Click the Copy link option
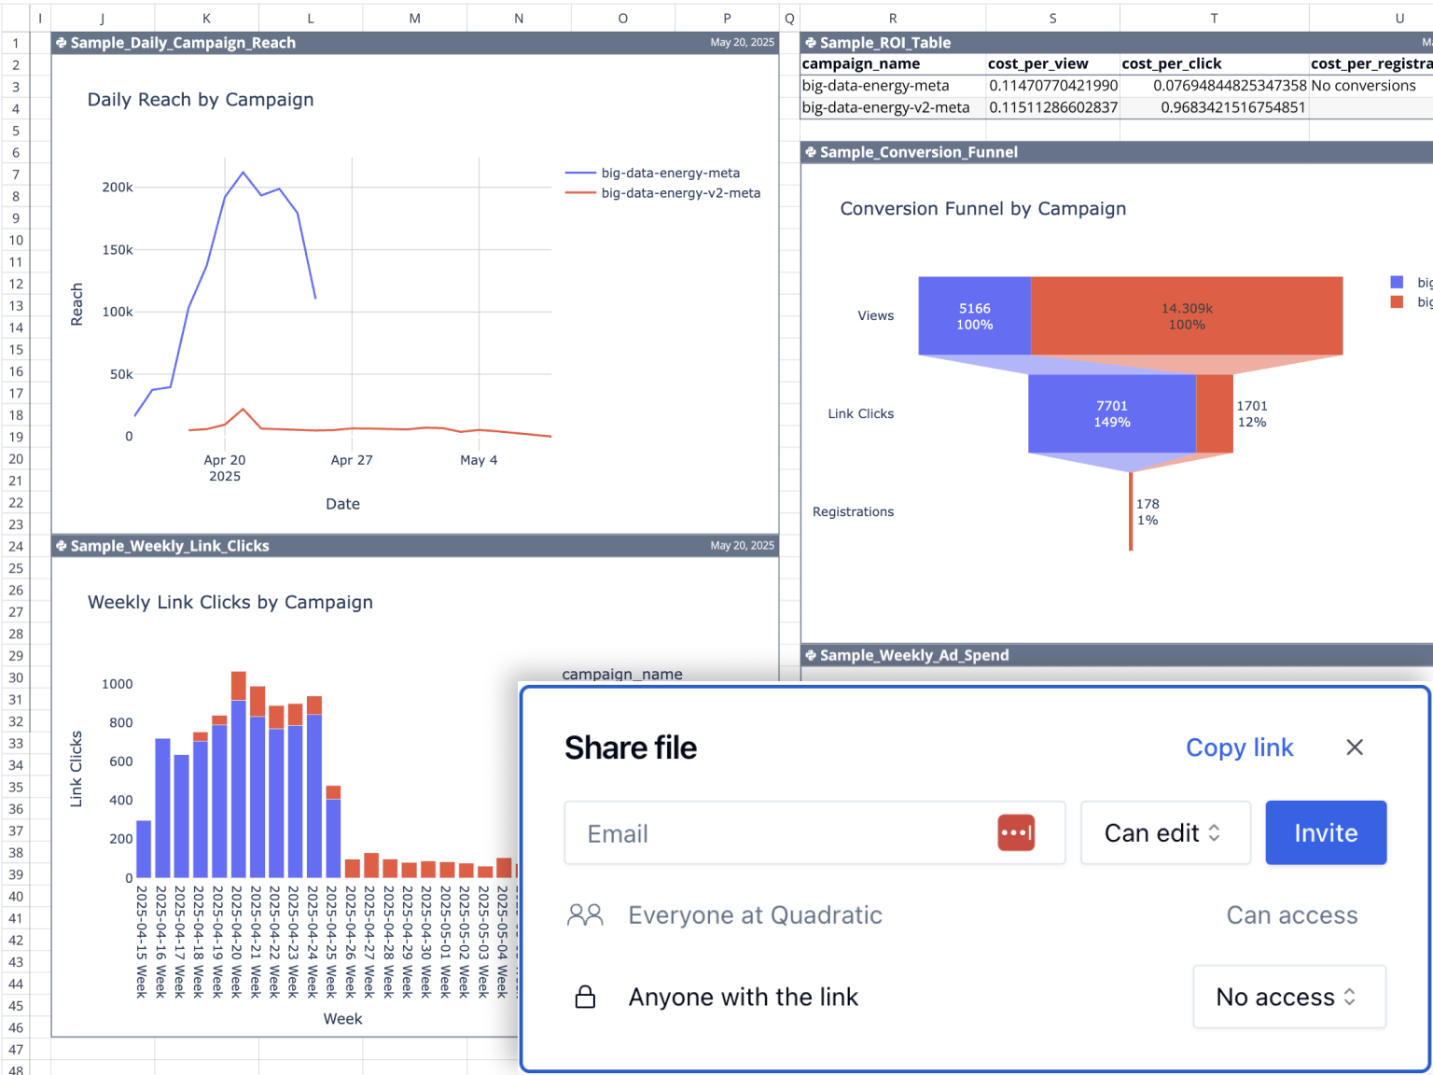 tap(1239, 747)
